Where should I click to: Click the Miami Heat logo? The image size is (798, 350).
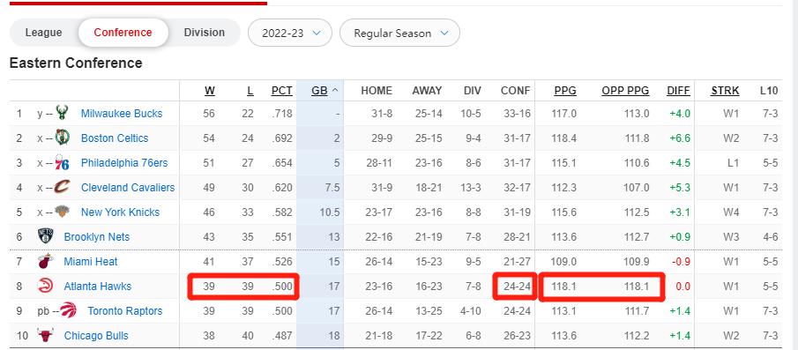point(45,262)
